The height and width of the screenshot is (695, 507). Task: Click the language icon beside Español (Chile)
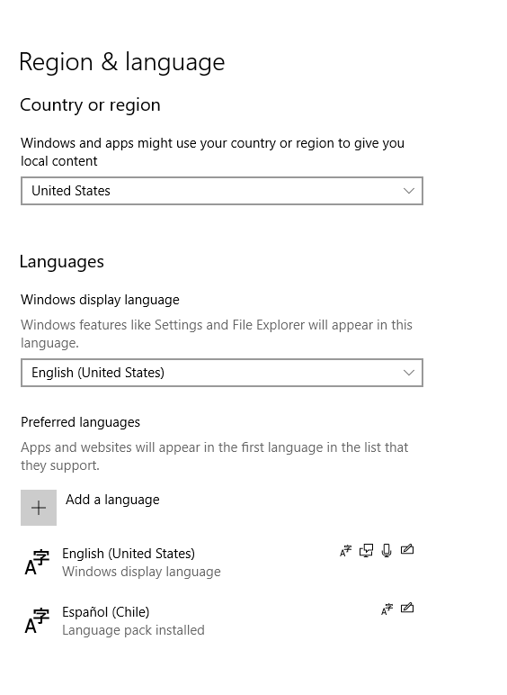click(37, 620)
